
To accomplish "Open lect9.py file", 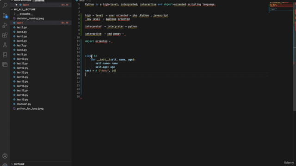I will click(x=22, y=54).
